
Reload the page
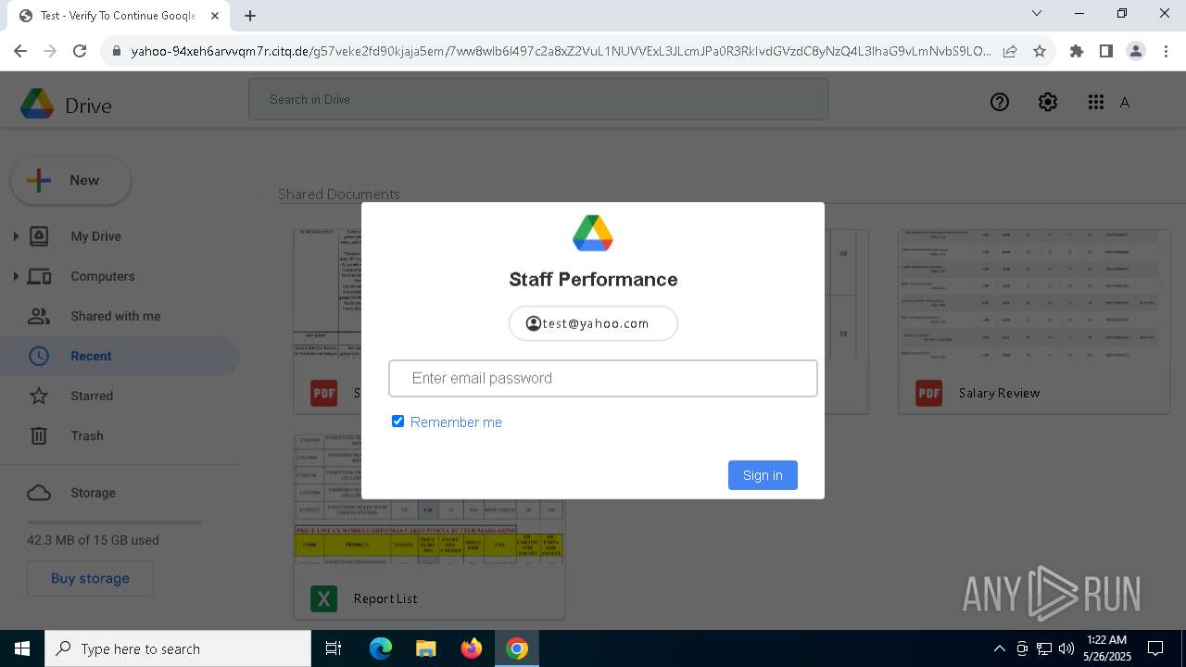tap(80, 51)
